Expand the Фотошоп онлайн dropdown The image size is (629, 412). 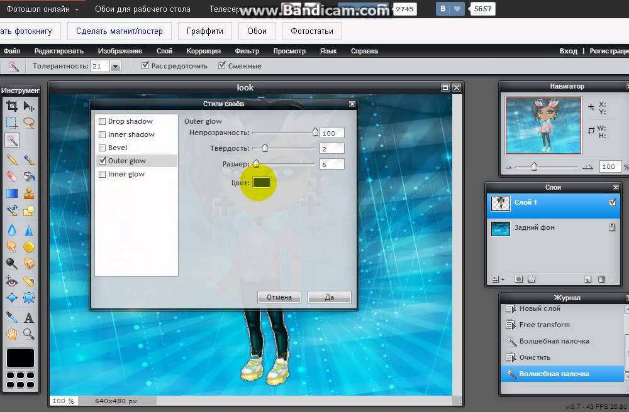pos(76,9)
